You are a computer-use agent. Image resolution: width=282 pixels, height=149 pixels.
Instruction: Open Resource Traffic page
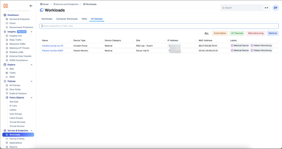coord(17,44)
